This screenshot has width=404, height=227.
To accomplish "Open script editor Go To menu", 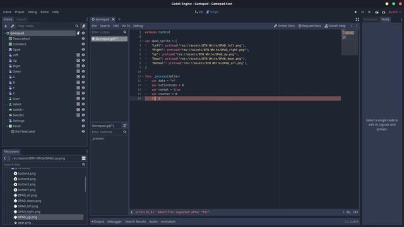I will [x=126, y=26].
